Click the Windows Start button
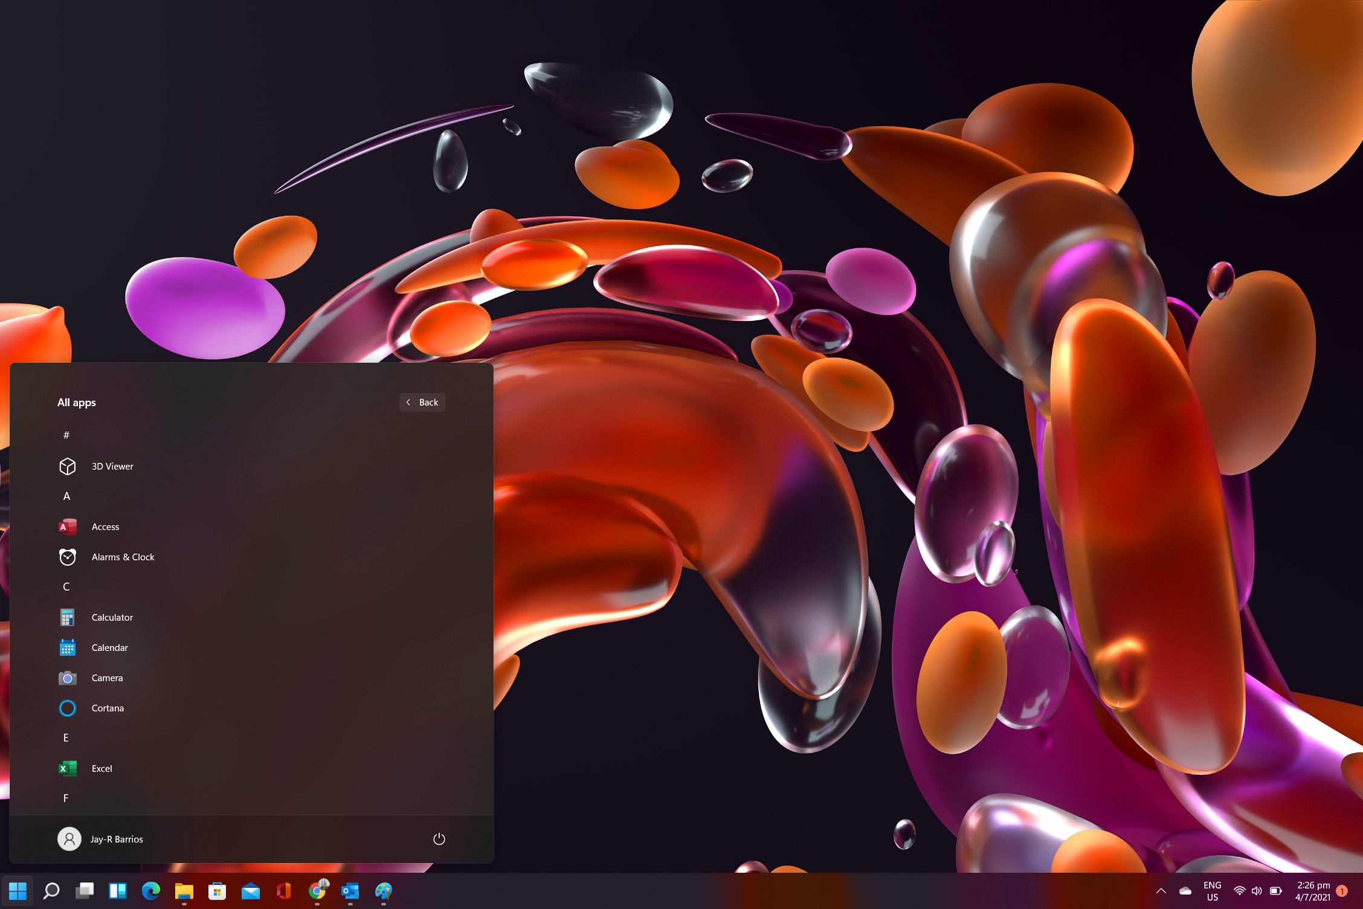Image resolution: width=1363 pixels, height=909 pixels. click(18, 891)
